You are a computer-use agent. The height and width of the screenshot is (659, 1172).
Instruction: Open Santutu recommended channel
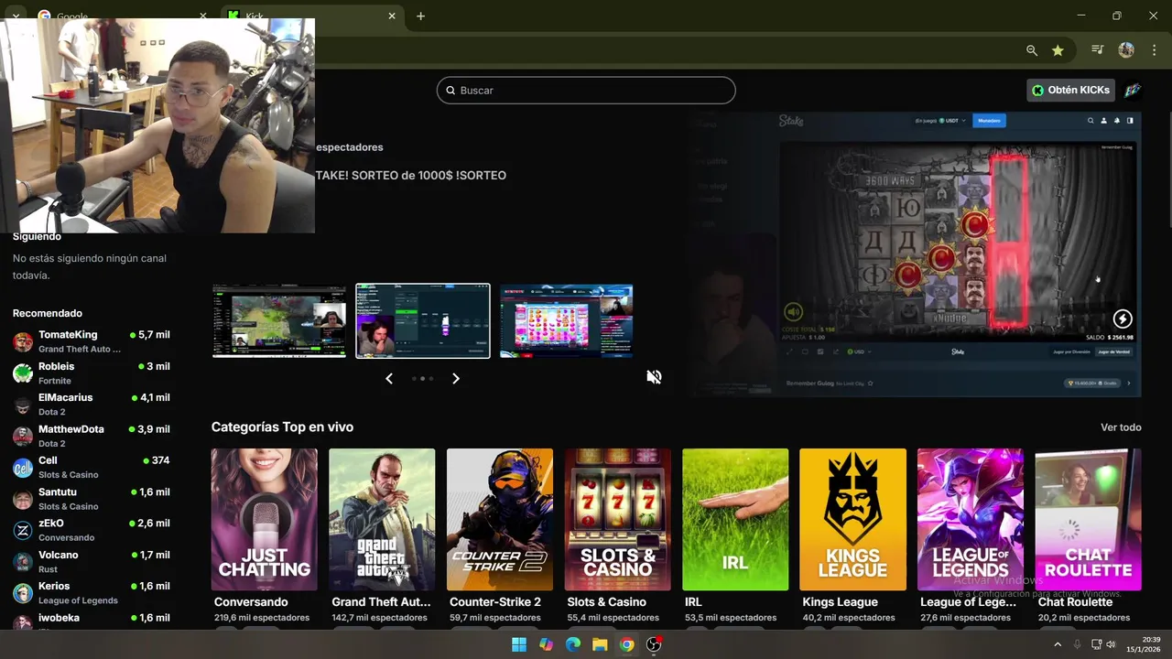tap(92, 499)
